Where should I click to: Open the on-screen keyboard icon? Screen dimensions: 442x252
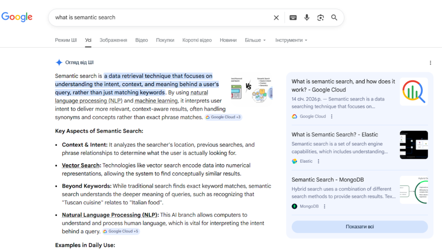(x=293, y=17)
